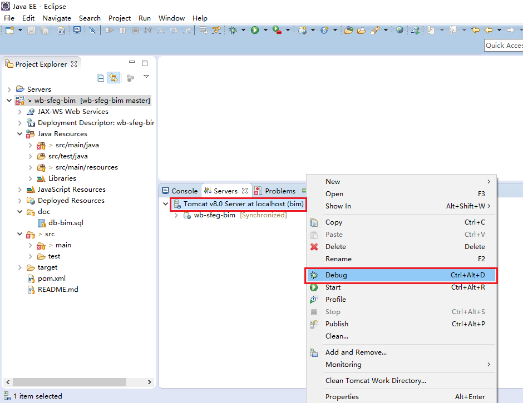Image resolution: width=523 pixels, height=403 pixels.
Task: Click the Step Return toolbar icon
Action: [187, 31]
